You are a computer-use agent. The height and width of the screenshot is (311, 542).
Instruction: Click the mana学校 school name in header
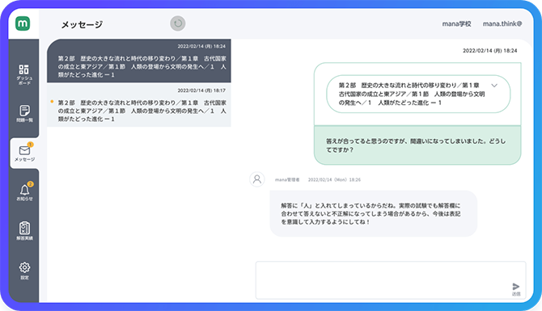point(456,23)
